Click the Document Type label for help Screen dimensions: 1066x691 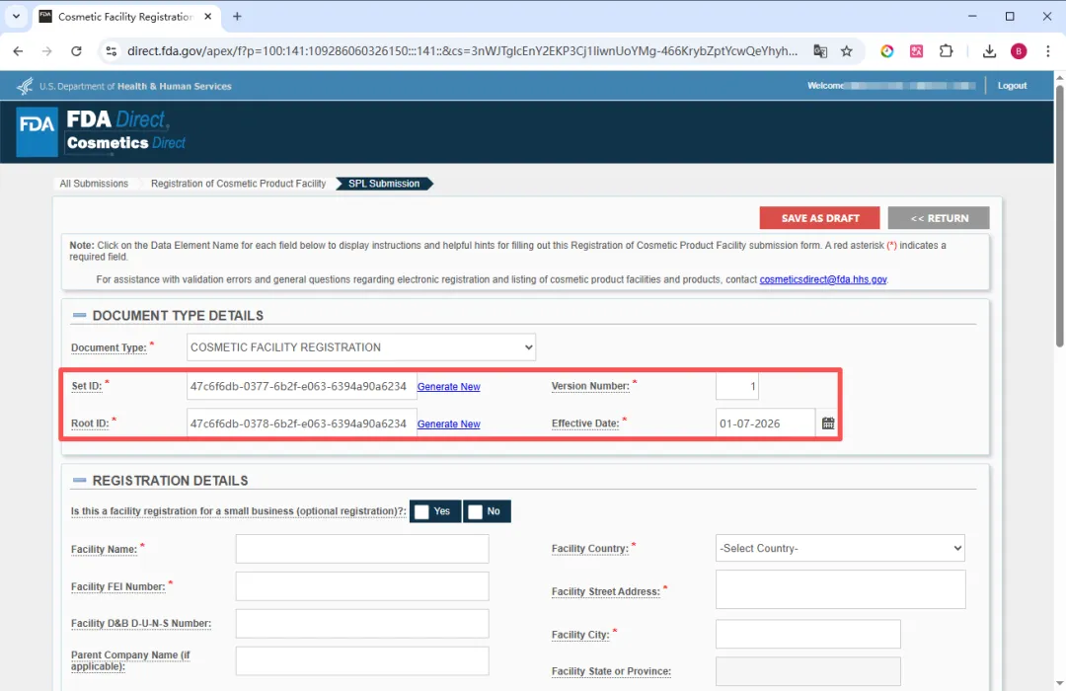(109, 347)
